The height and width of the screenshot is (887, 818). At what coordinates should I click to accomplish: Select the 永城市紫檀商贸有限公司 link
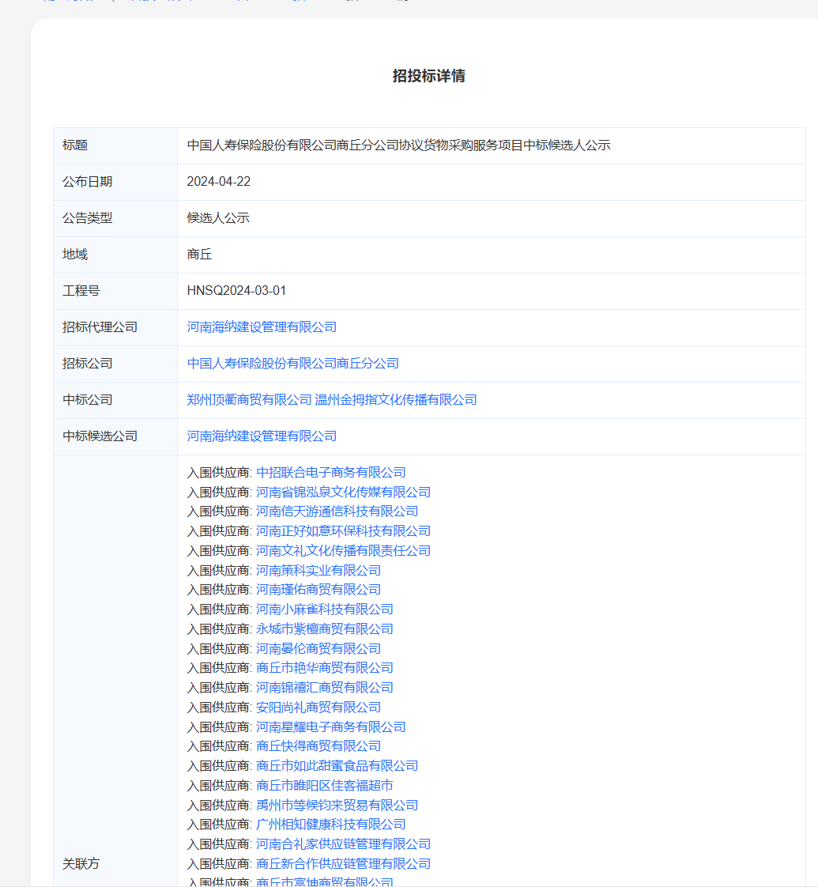pos(324,629)
